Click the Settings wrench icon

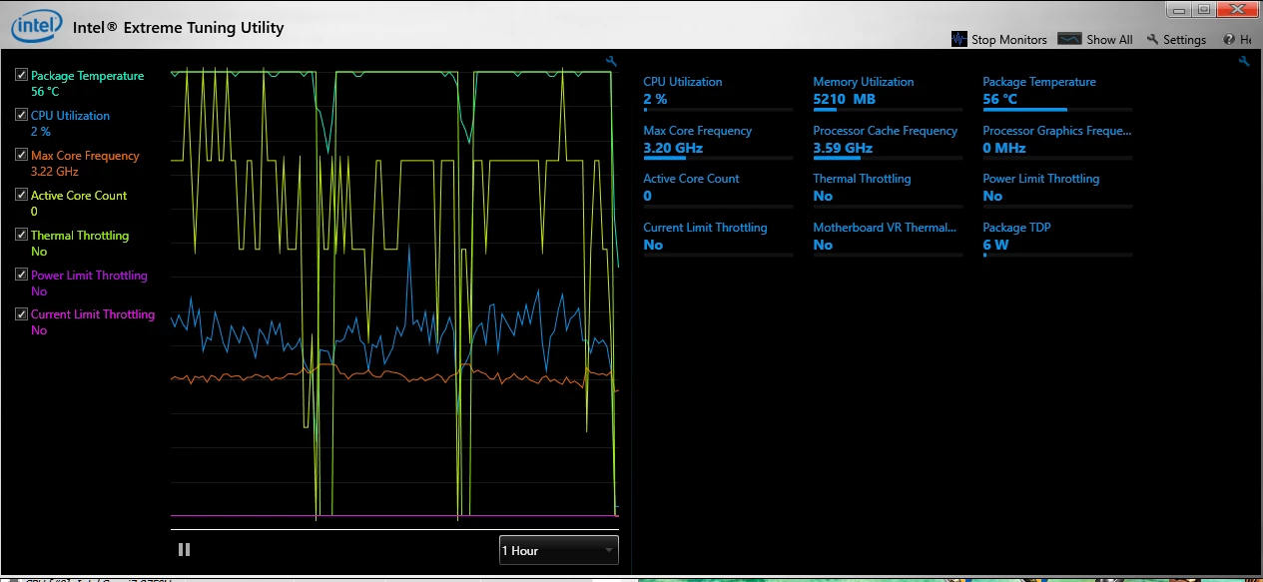[x=1152, y=40]
